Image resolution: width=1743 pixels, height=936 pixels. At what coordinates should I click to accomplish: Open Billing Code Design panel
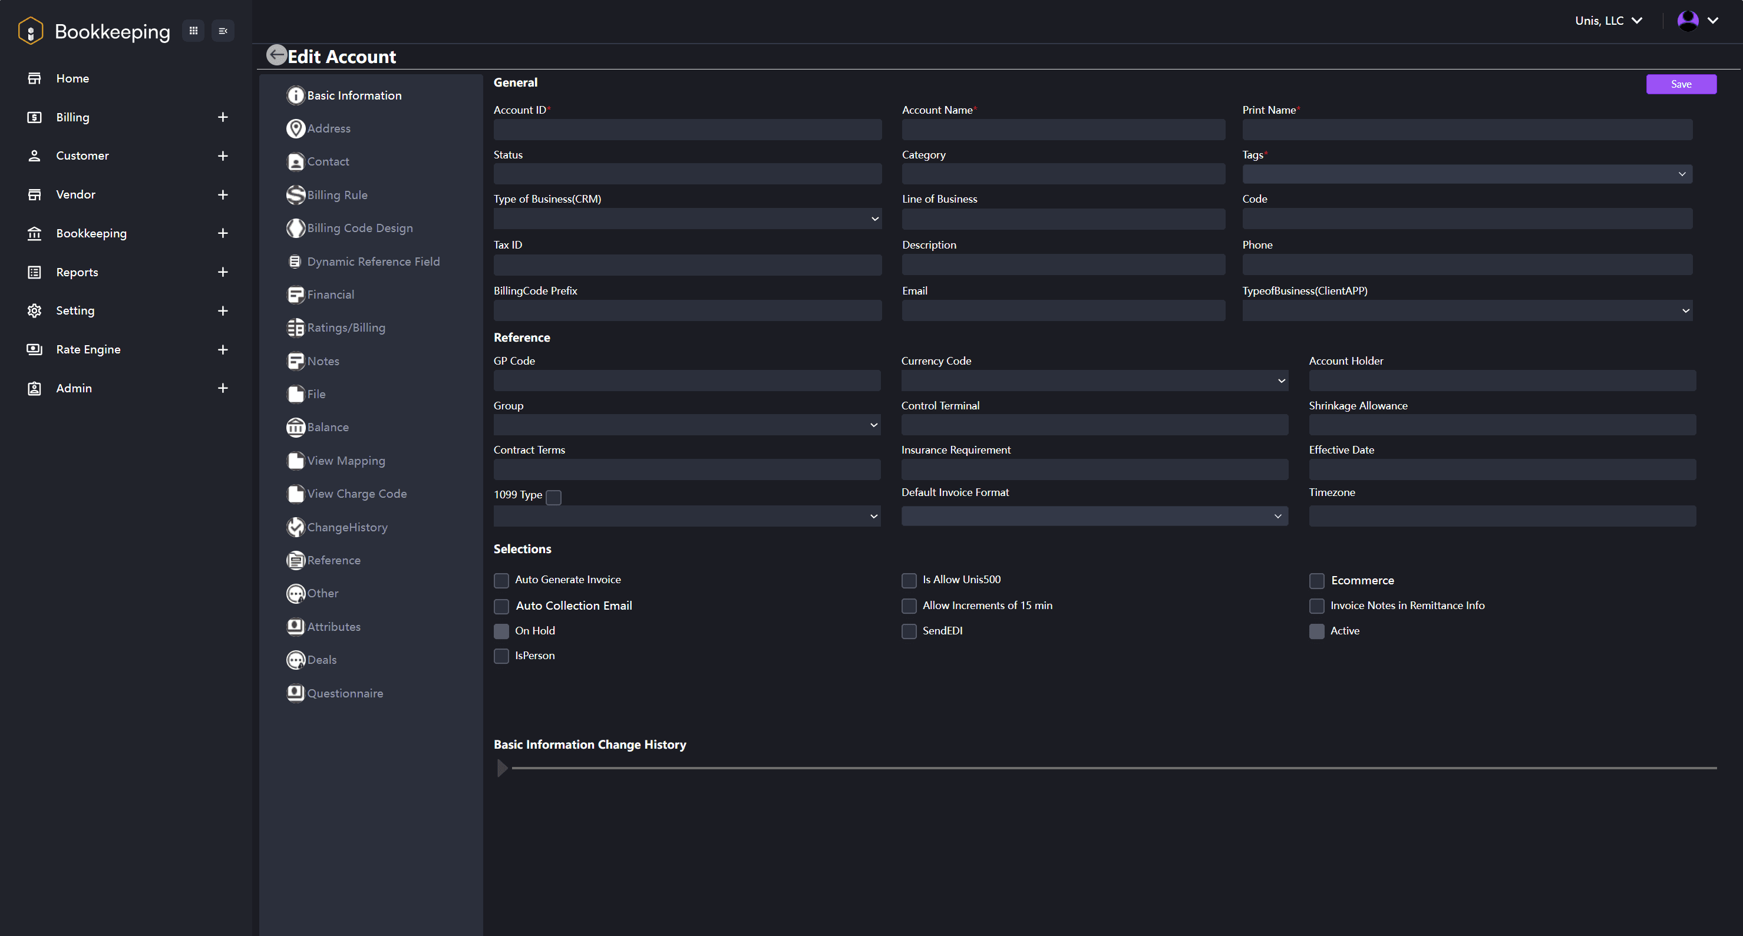(359, 227)
